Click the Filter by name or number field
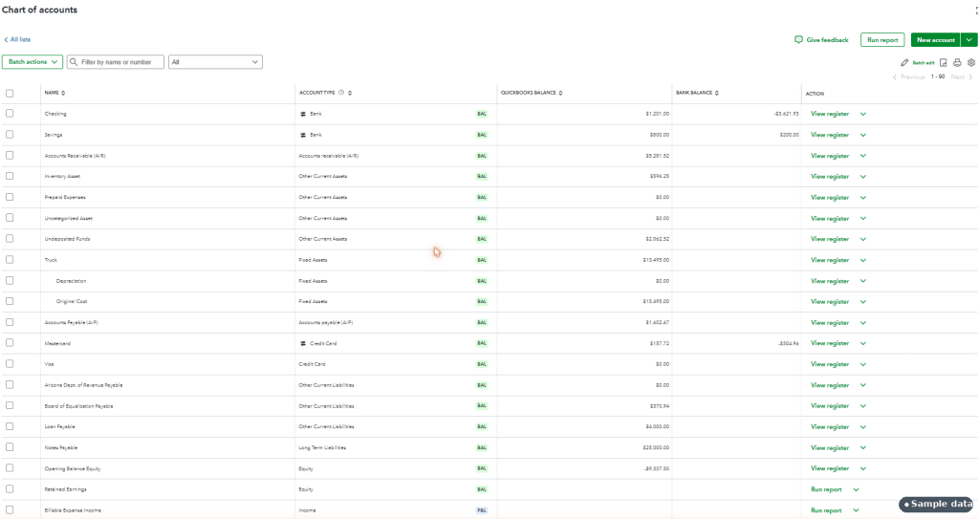 pos(116,62)
